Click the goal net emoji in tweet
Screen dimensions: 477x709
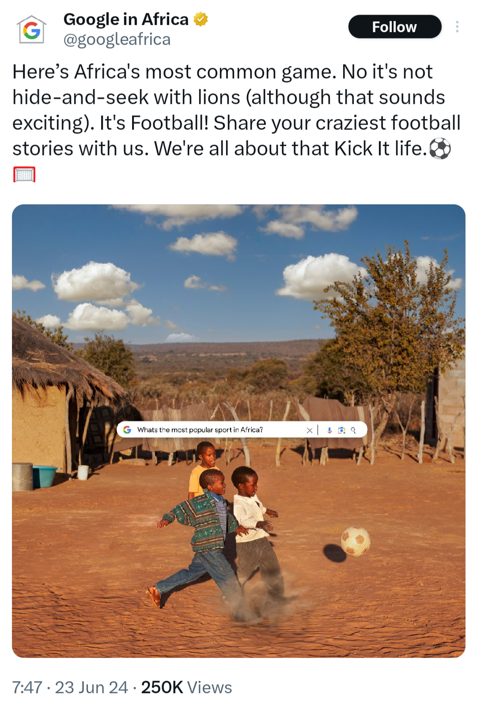[24, 174]
